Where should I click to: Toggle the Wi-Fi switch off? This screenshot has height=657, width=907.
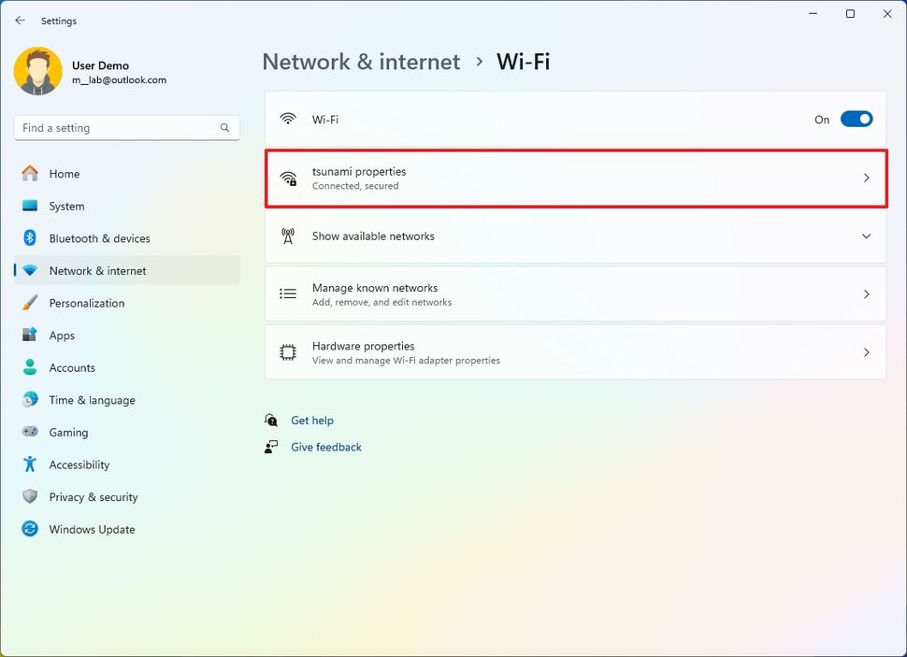click(856, 119)
